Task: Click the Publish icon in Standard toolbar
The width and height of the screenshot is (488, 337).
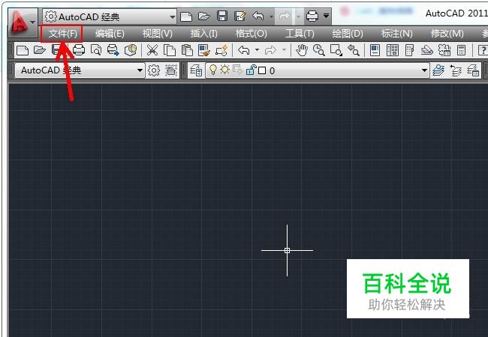Action: (113, 50)
